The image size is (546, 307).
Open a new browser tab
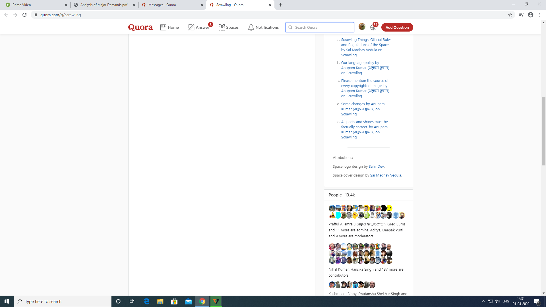281,5
